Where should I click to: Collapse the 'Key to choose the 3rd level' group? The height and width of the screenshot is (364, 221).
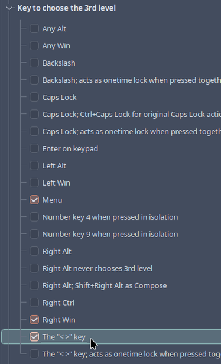click(9, 8)
